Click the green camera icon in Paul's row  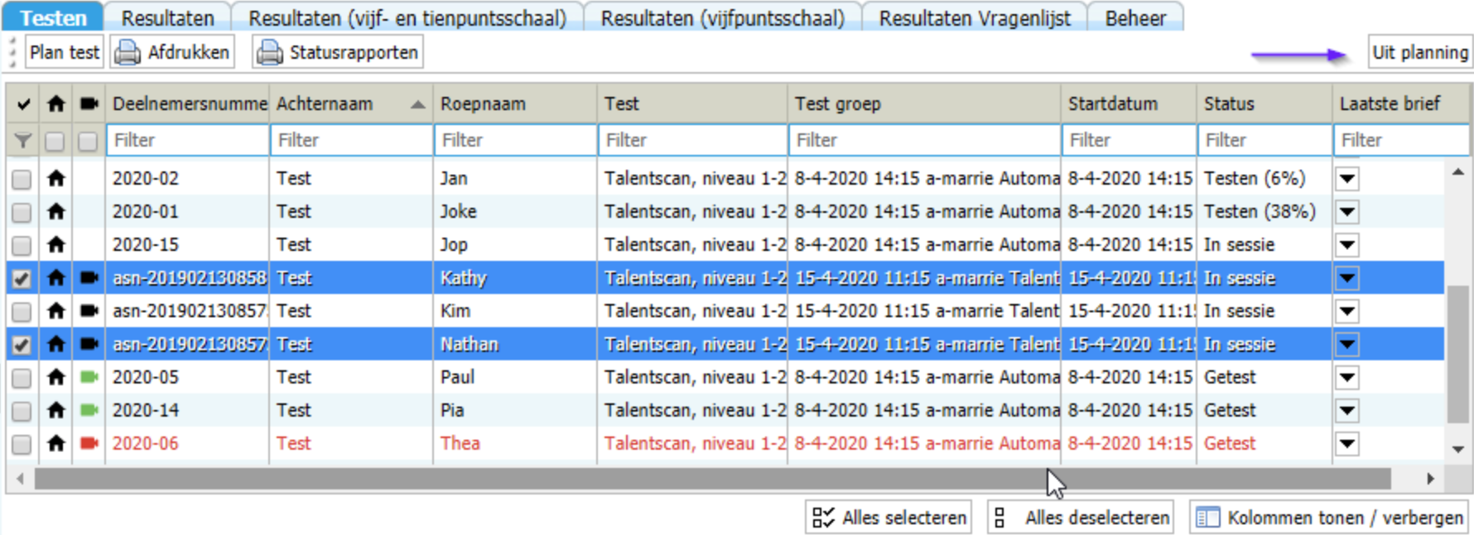(89, 377)
